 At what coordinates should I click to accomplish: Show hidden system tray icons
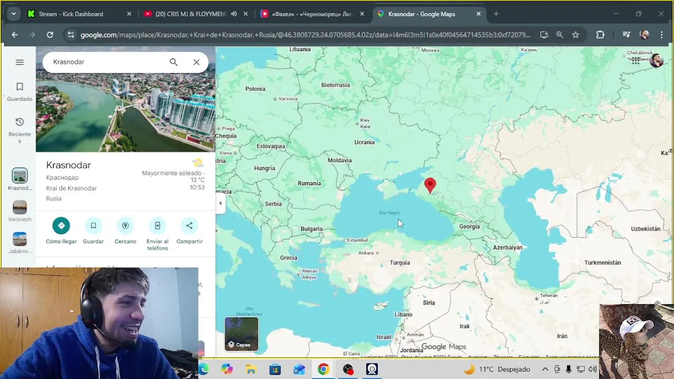point(545,370)
